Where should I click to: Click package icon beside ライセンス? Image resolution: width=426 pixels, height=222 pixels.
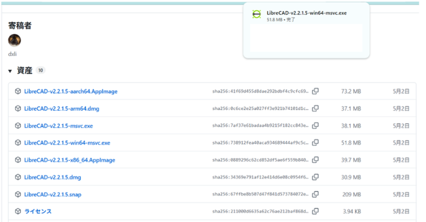click(18, 211)
